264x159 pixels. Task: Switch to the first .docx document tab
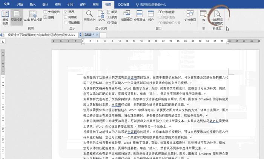pos(39,35)
